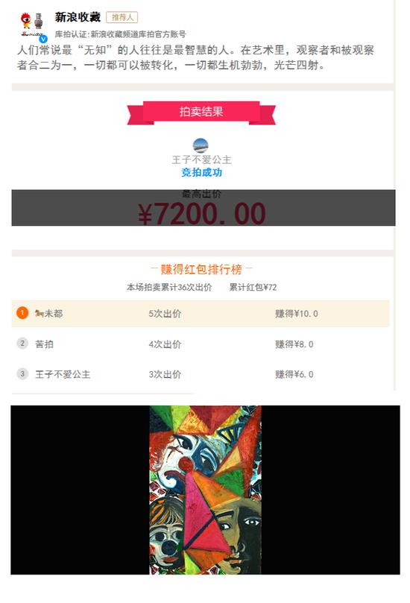The height and width of the screenshot is (603, 410).
Task: Open the 库拍认证 certification text
Action: point(120,34)
